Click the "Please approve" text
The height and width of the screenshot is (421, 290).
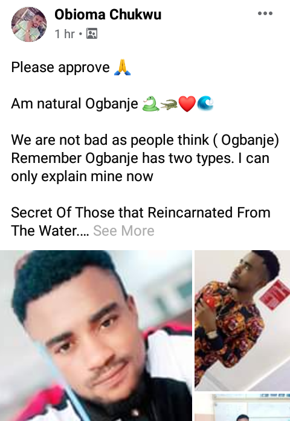pos(60,67)
